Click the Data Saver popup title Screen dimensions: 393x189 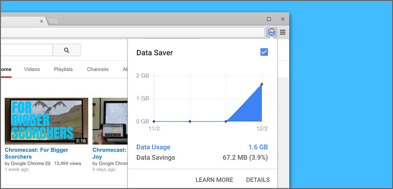[x=155, y=53]
